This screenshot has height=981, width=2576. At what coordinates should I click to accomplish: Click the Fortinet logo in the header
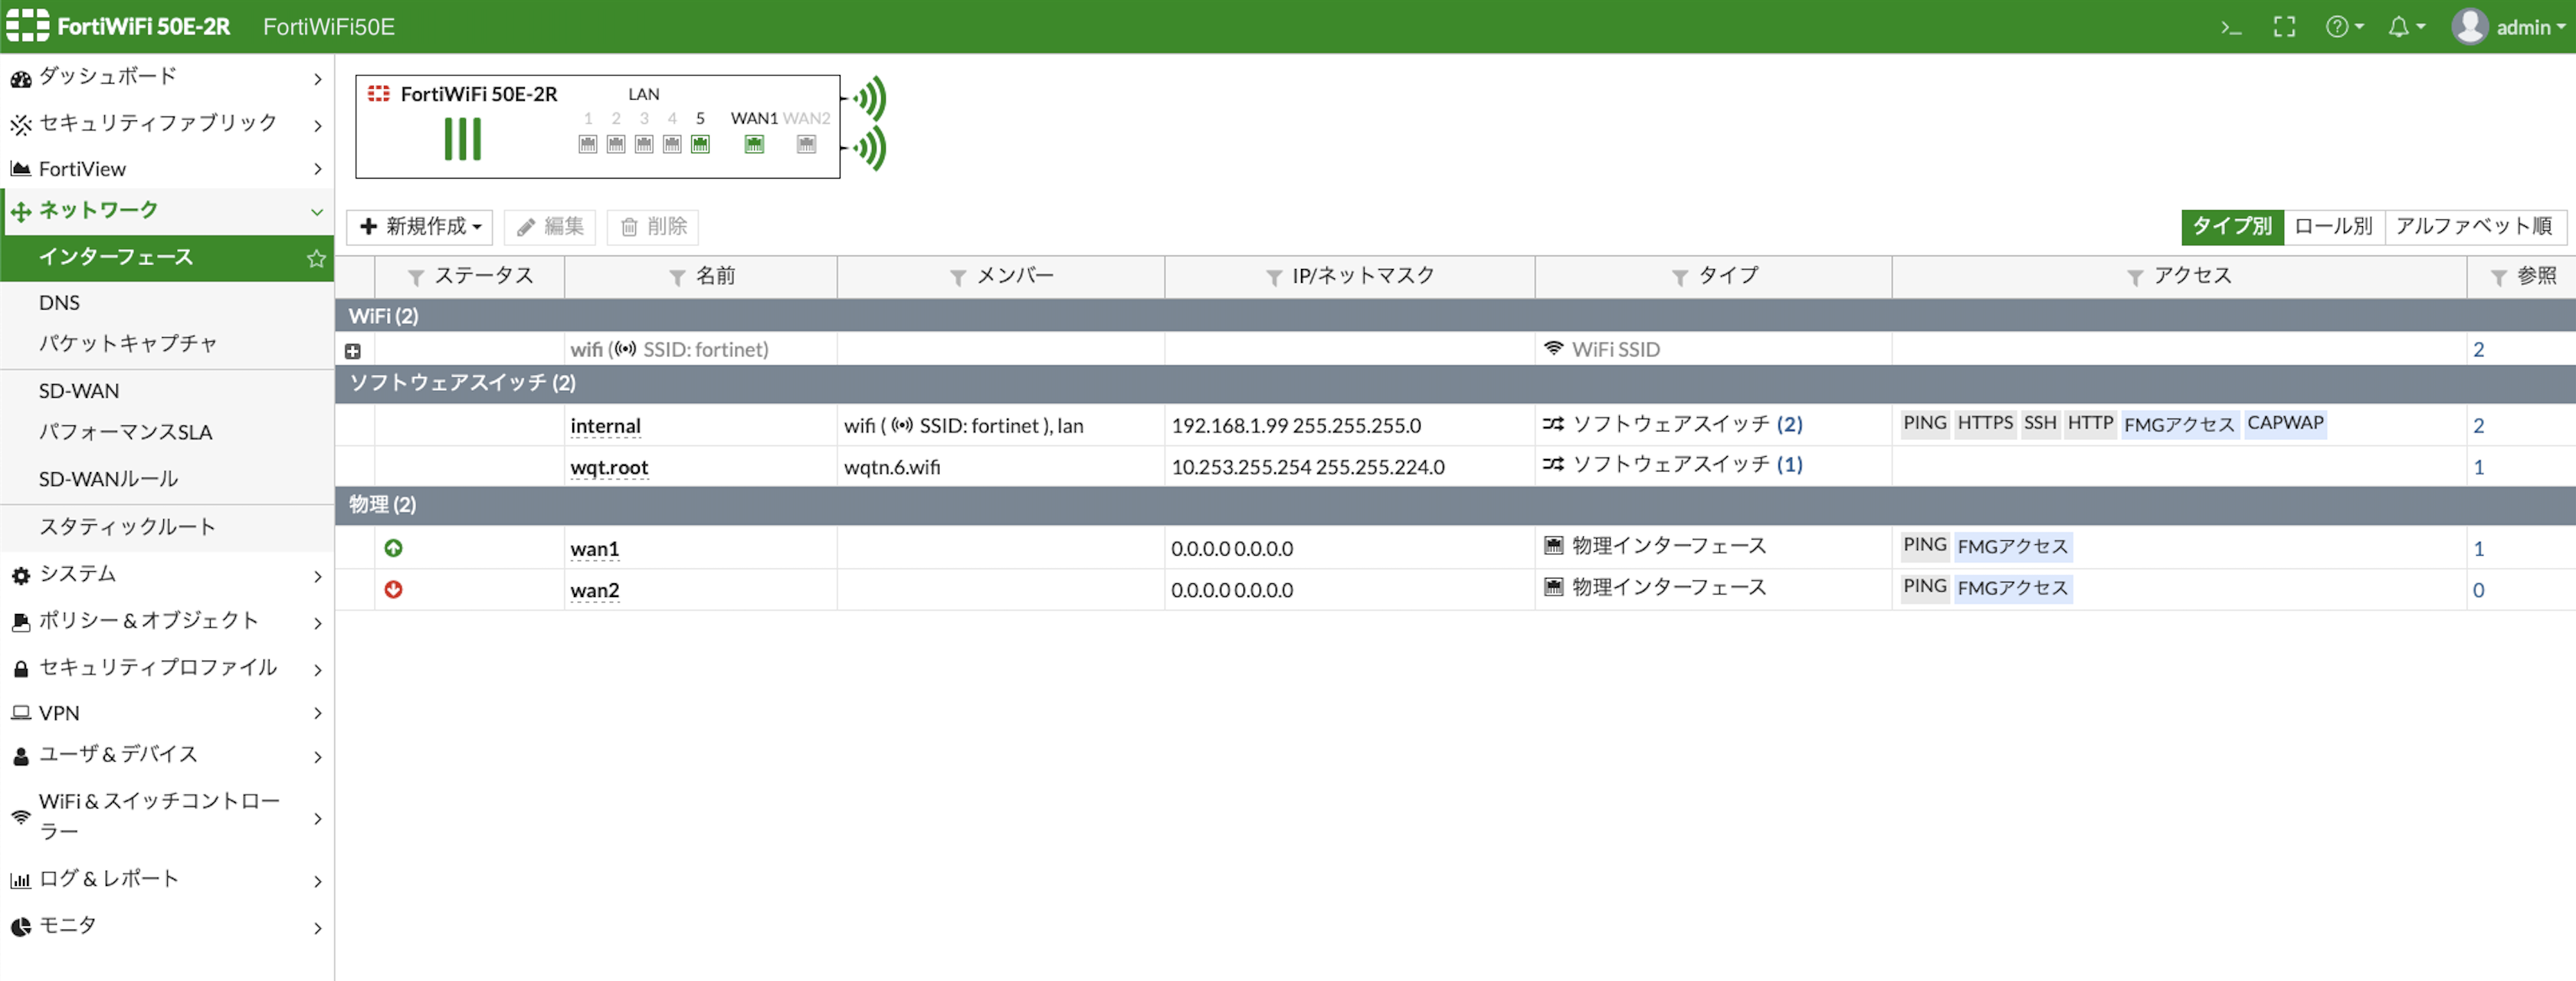(25, 25)
